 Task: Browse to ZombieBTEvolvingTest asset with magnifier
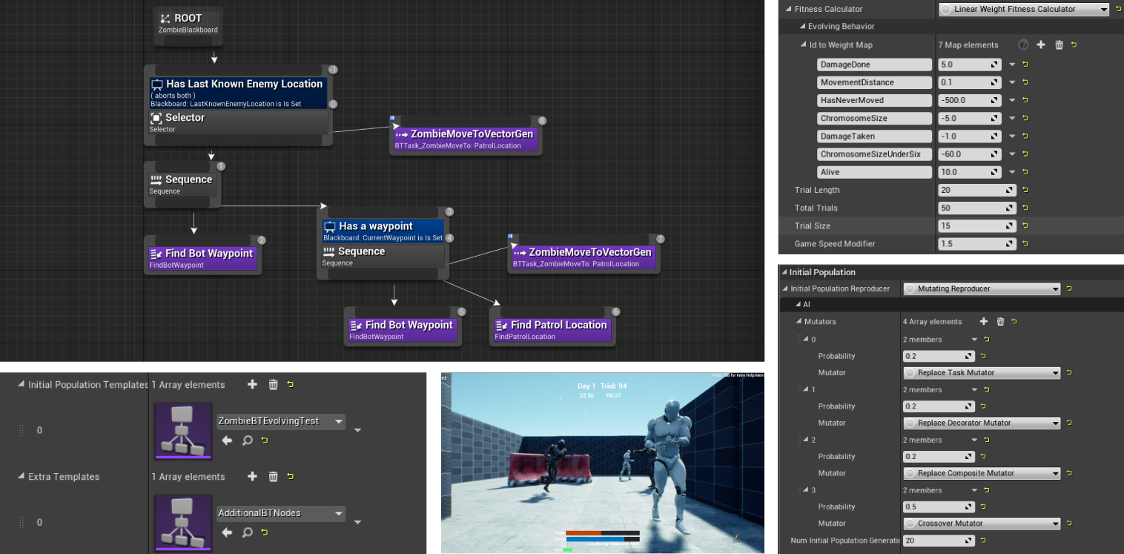point(248,441)
